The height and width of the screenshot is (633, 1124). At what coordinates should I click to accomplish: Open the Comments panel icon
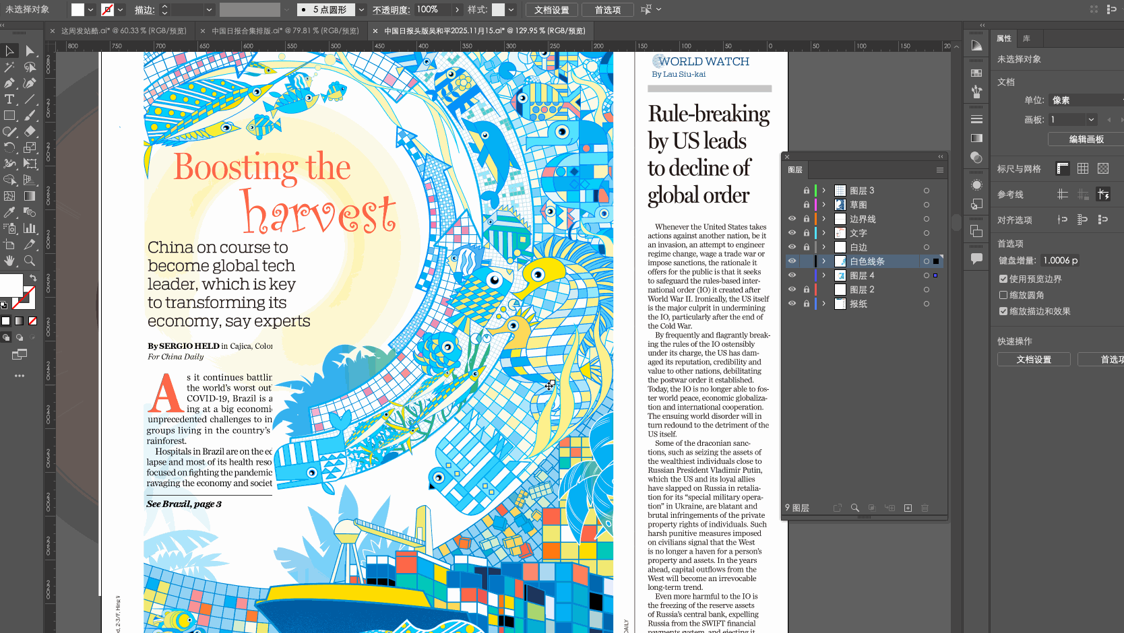[976, 259]
